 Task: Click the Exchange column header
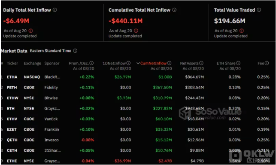(32, 63)
